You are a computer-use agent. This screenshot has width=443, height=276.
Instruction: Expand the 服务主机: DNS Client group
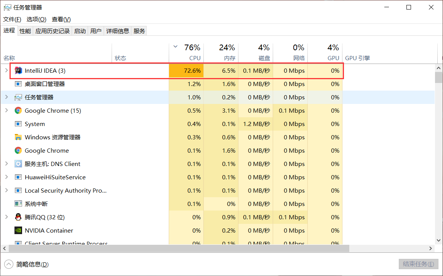point(6,164)
